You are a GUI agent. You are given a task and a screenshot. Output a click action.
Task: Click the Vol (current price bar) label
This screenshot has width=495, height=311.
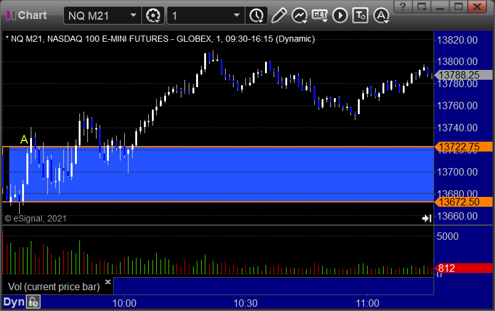point(53,286)
